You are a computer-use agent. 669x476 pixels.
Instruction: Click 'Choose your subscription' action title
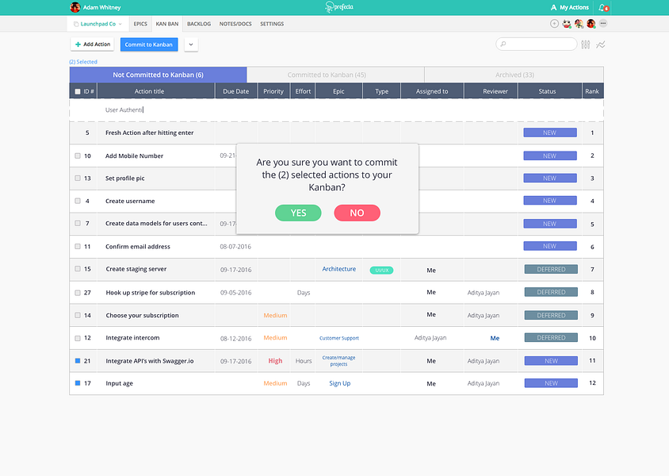[x=142, y=316]
